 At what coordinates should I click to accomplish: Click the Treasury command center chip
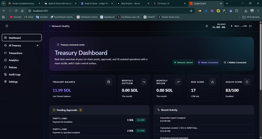point(71,45)
